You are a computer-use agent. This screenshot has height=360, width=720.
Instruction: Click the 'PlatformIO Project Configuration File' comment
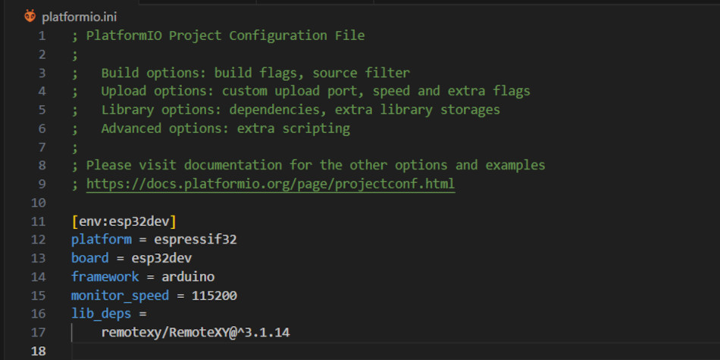pyautogui.click(x=225, y=36)
